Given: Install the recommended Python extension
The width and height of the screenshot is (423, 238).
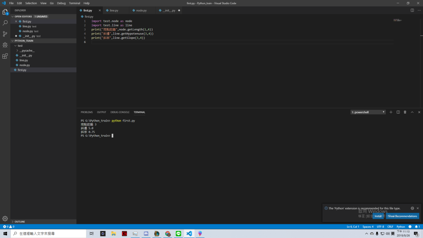Looking at the screenshot, I should tap(378, 216).
